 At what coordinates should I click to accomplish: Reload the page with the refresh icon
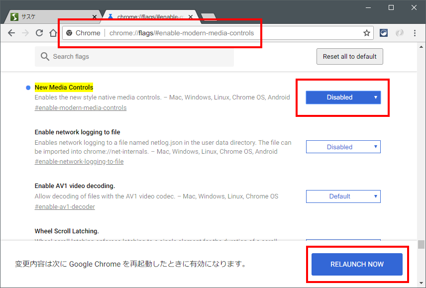click(39, 33)
